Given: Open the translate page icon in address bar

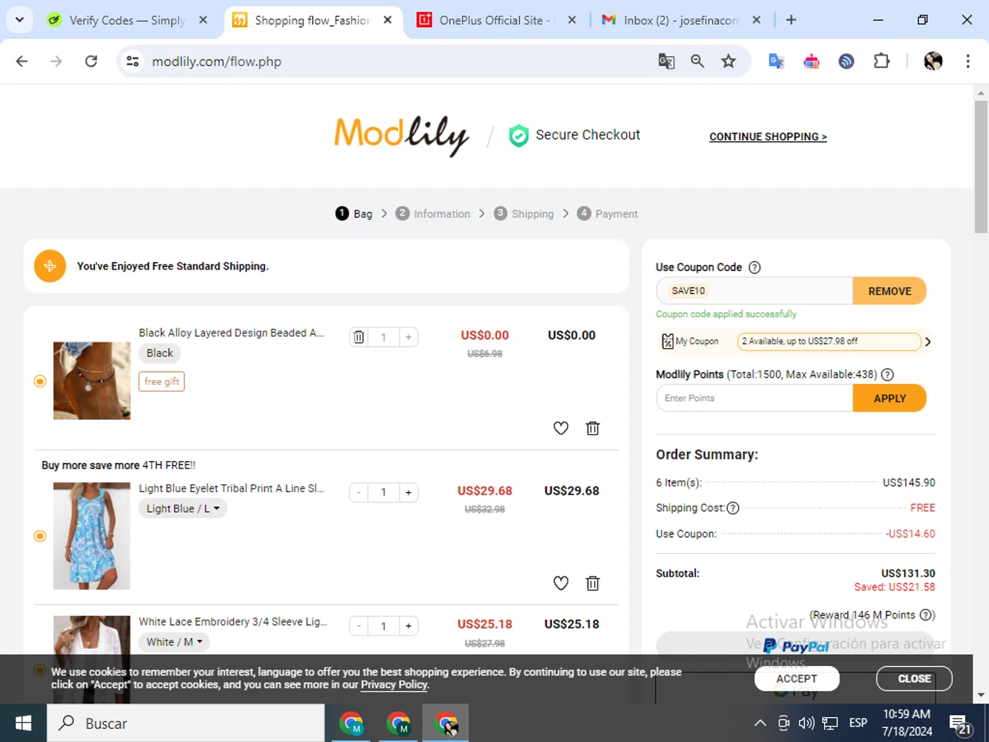Looking at the screenshot, I should tap(667, 61).
